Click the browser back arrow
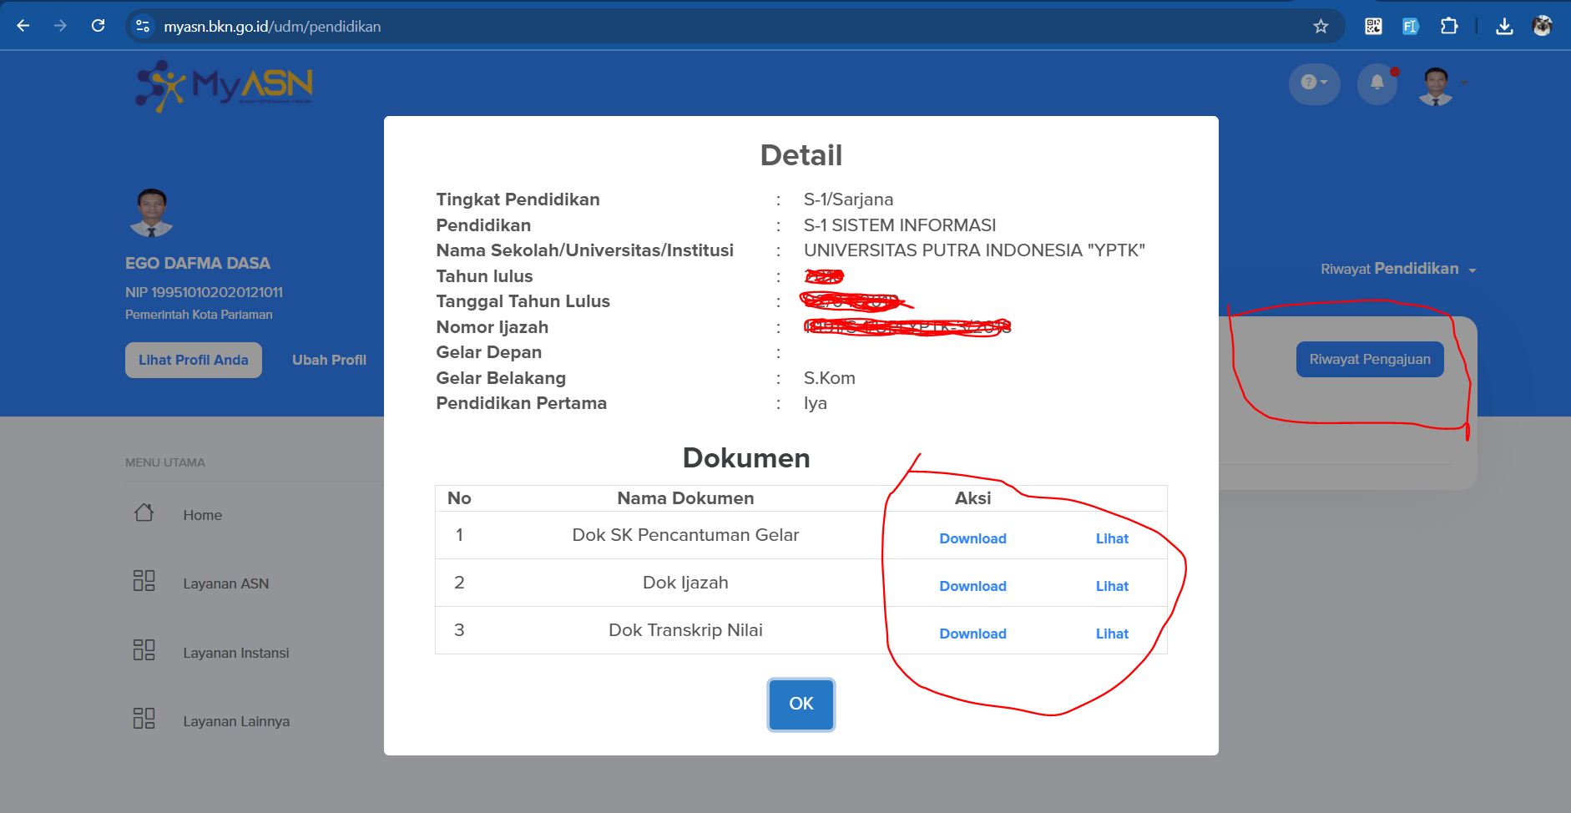Viewport: 1571px width, 813px height. [23, 26]
